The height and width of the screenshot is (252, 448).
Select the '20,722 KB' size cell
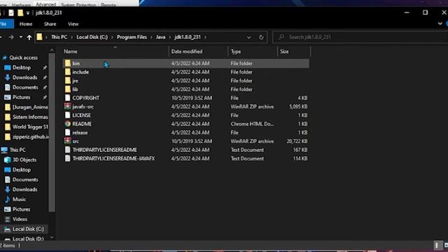point(297,141)
